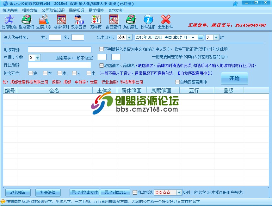272x206 pixels.
Task: Sort by 五行 column header
Action: click(197, 91)
